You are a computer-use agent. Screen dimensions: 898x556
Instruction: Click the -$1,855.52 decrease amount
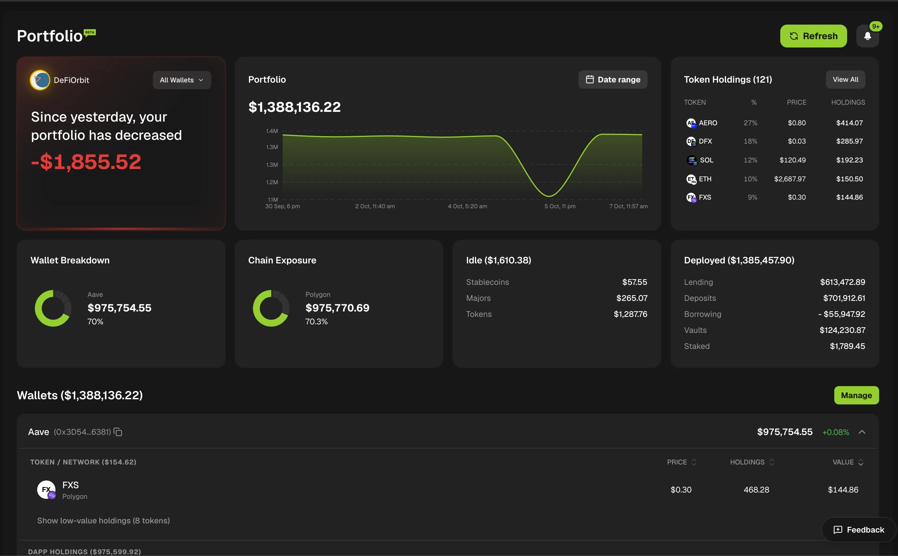(x=86, y=162)
